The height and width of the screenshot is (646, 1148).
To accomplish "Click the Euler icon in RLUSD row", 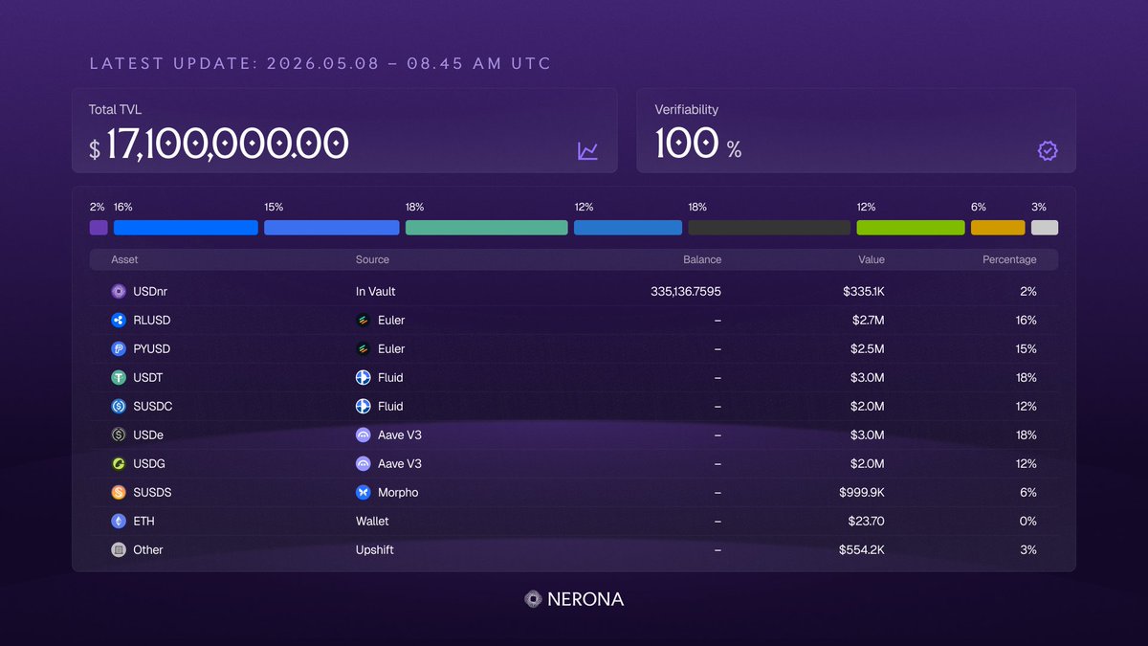I will pos(364,320).
